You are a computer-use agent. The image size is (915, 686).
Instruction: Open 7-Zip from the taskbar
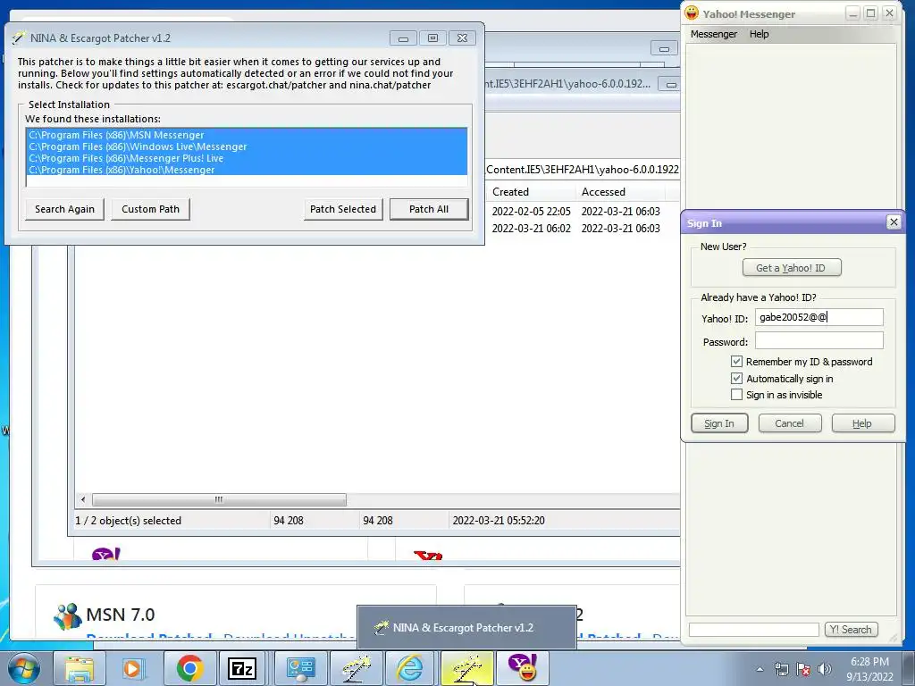(242, 668)
